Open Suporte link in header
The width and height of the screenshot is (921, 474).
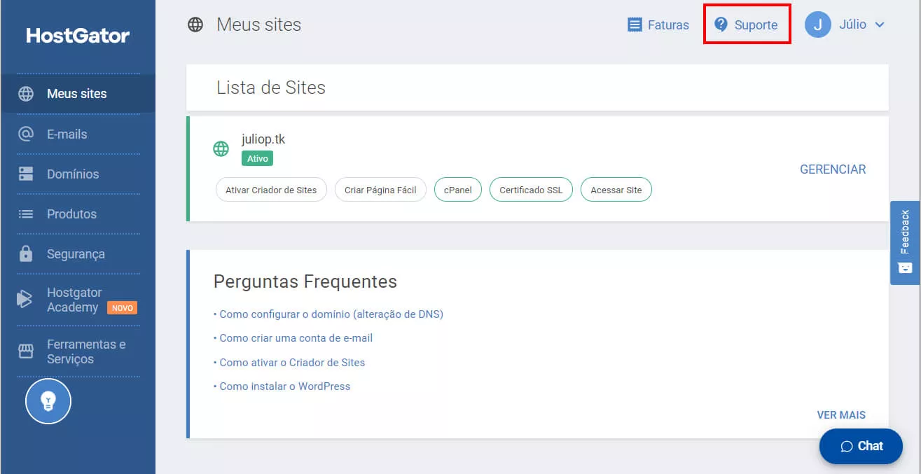tap(747, 25)
